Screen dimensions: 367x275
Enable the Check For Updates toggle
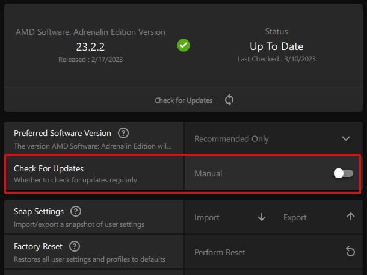point(344,173)
